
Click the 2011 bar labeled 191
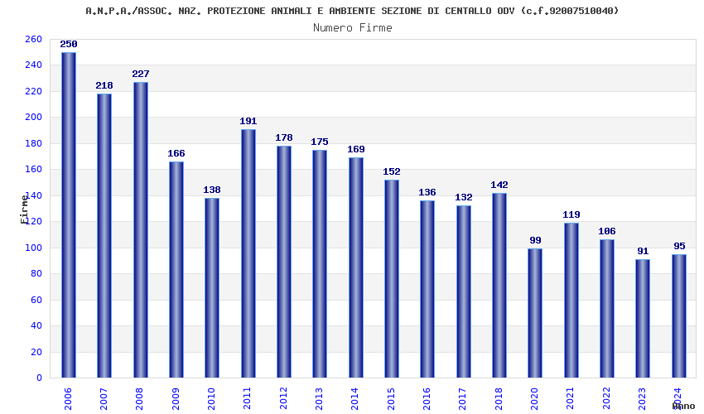coord(248,253)
